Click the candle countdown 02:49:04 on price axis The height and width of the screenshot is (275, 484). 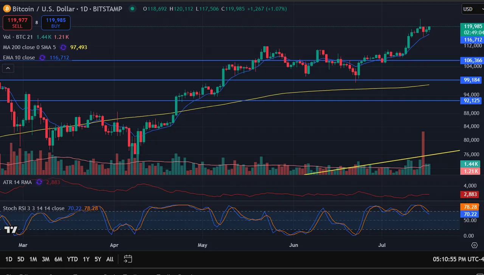473,32
